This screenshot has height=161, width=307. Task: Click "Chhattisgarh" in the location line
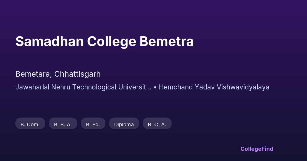[77, 74]
